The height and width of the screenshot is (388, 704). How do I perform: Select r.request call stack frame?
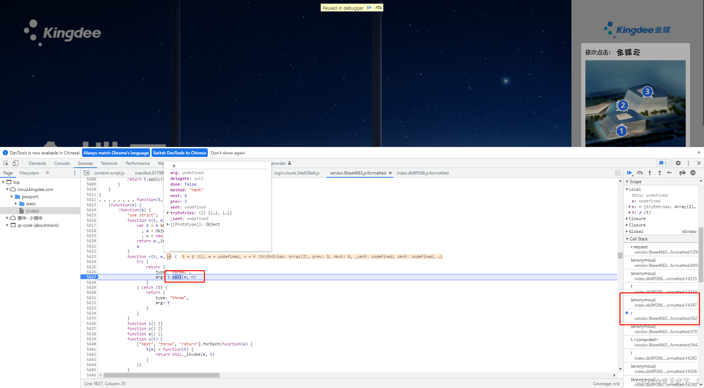(x=661, y=249)
